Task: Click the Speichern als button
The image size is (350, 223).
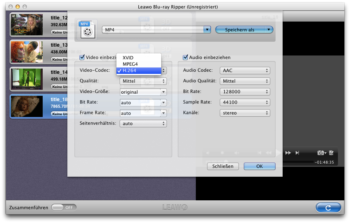Action: click(240, 30)
